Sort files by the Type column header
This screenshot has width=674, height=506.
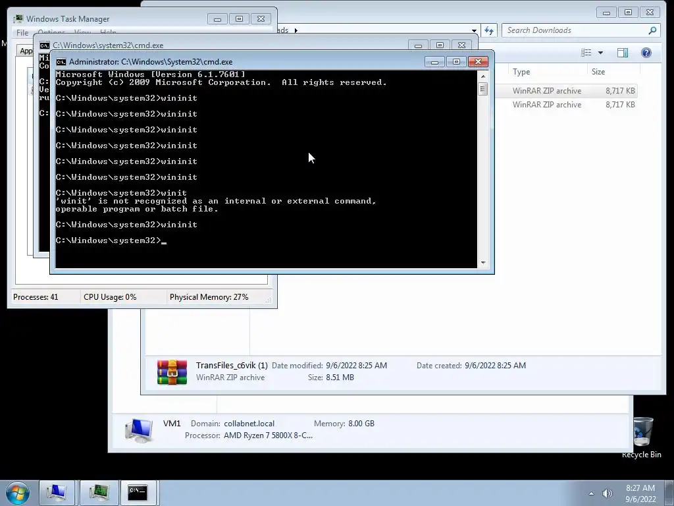(521, 72)
